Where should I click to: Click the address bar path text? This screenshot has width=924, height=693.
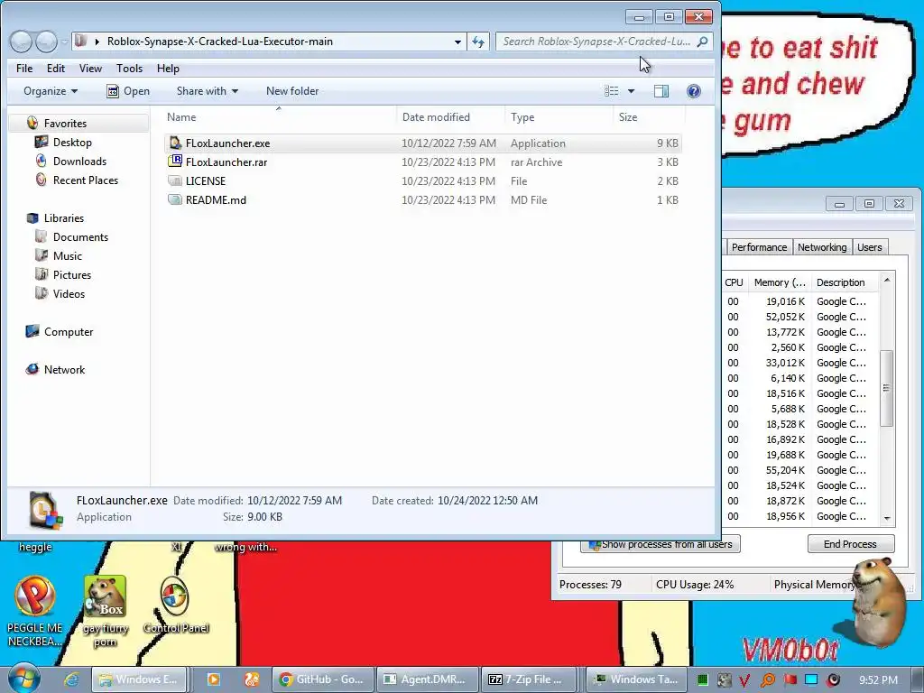220,42
